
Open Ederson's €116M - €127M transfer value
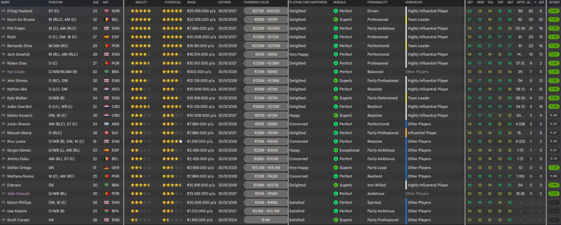tap(266, 185)
